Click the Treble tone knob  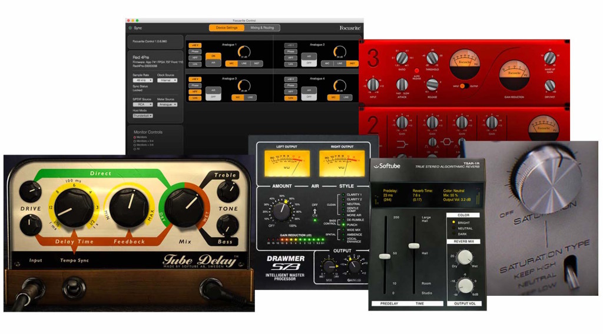tap(228, 192)
